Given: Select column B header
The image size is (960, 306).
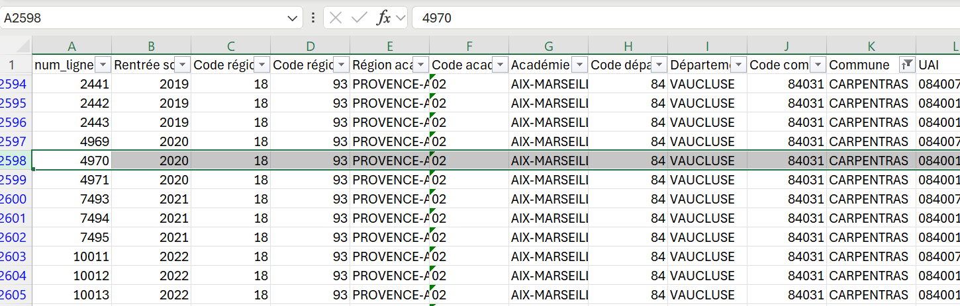Looking at the screenshot, I should 151,46.
